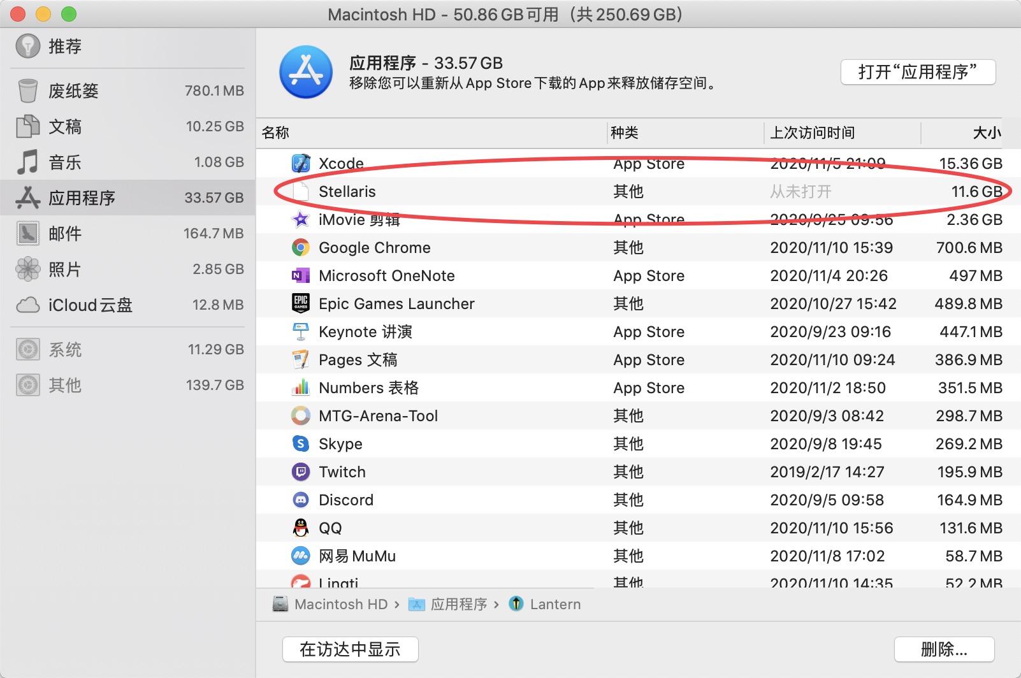Select the Microsoft OneNote icon

[x=300, y=276]
